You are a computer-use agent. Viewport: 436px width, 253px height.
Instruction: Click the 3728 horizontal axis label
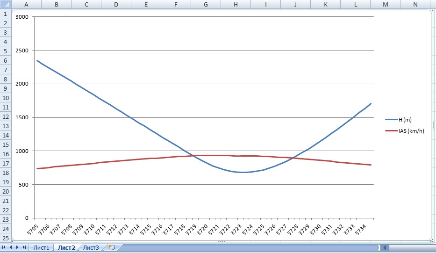point(293,230)
